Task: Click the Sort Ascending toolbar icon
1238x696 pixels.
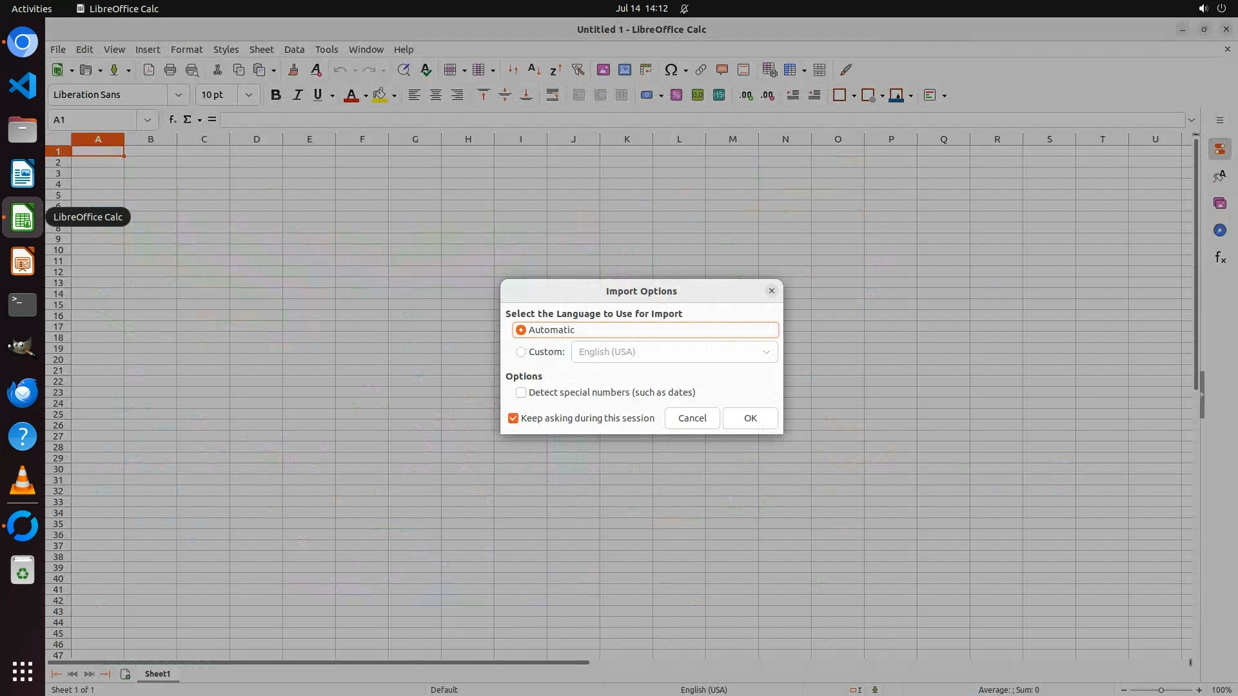Action: coord(534,70)
